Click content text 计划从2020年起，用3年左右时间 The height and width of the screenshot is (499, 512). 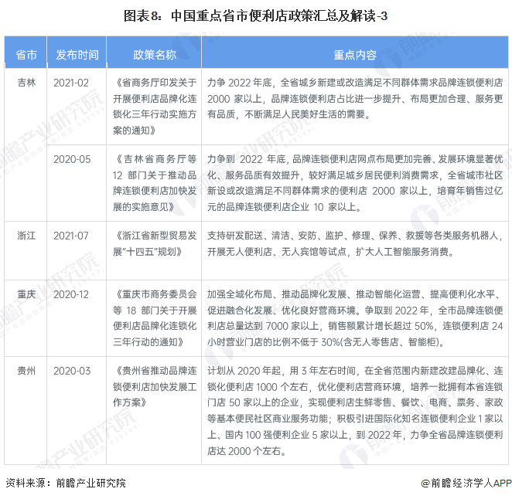coord(355,411)
